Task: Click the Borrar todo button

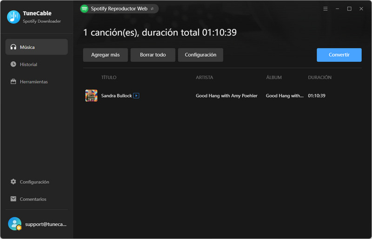Action: pos(153,55)
